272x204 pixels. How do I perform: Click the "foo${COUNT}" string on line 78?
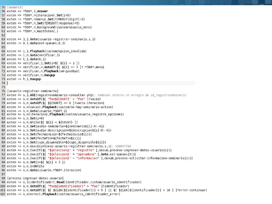[x=59, y=99]
